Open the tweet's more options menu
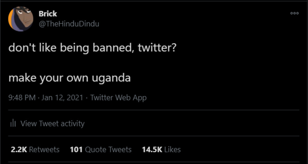 coord(294,13)
